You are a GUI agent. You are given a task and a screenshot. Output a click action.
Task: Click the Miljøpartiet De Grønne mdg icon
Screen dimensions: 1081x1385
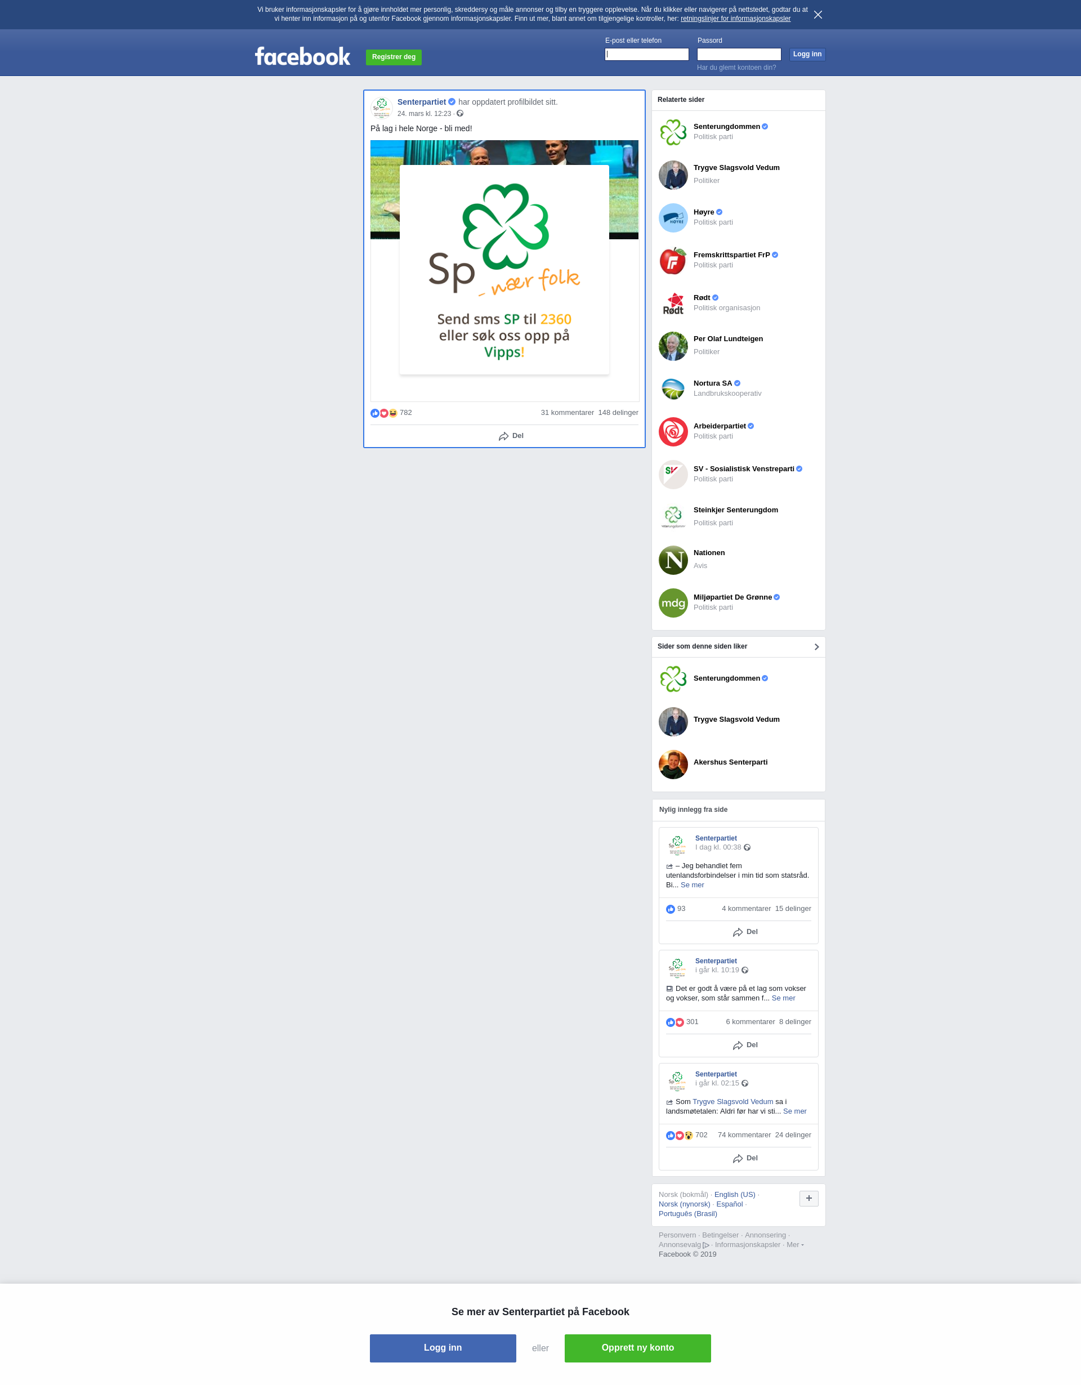673,603
